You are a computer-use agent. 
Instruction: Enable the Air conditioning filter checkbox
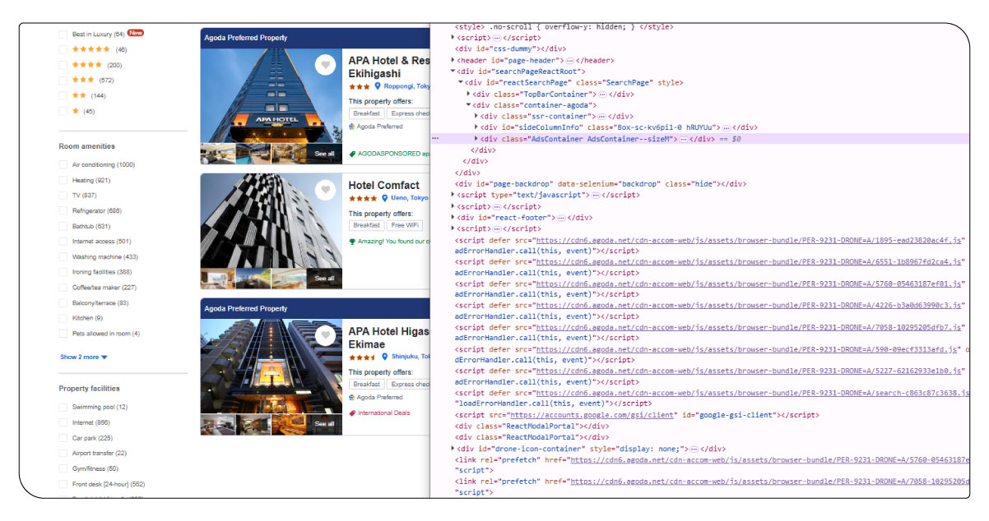point(63,163)
